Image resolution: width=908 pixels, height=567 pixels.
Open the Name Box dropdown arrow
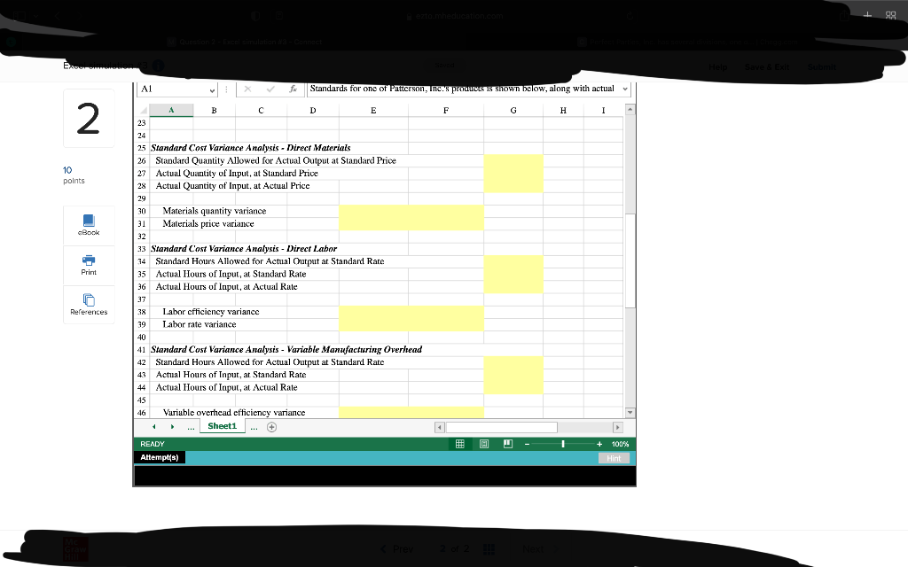coord(212,89)
